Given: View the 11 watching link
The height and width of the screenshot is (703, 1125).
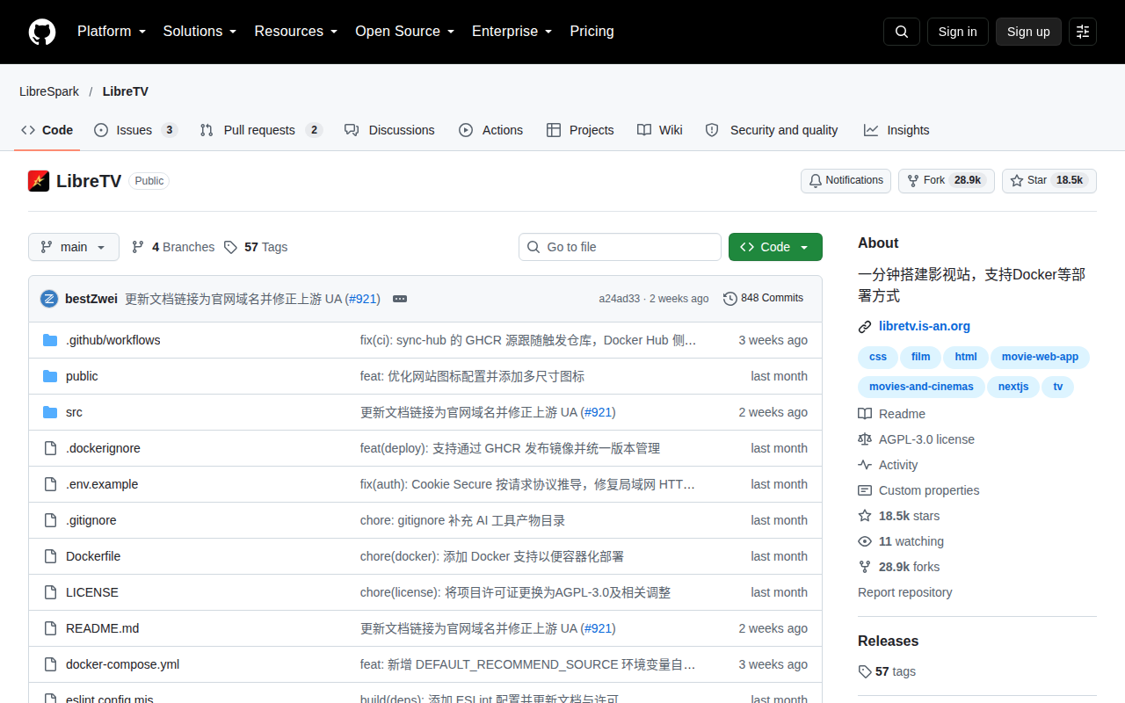Looking at the screenshot, I should (x=902, y=541).
